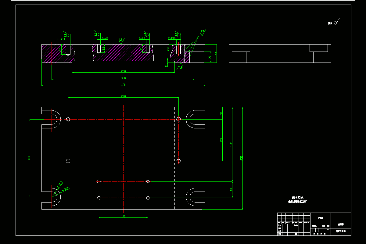Select the 270 dimension text
The width and height of the screenshot is (366, 244).
(123, 96)
